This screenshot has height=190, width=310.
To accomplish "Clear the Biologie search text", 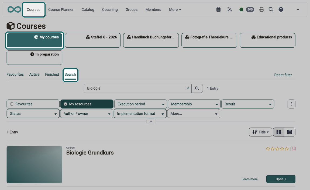I will [x=188, y=88].
